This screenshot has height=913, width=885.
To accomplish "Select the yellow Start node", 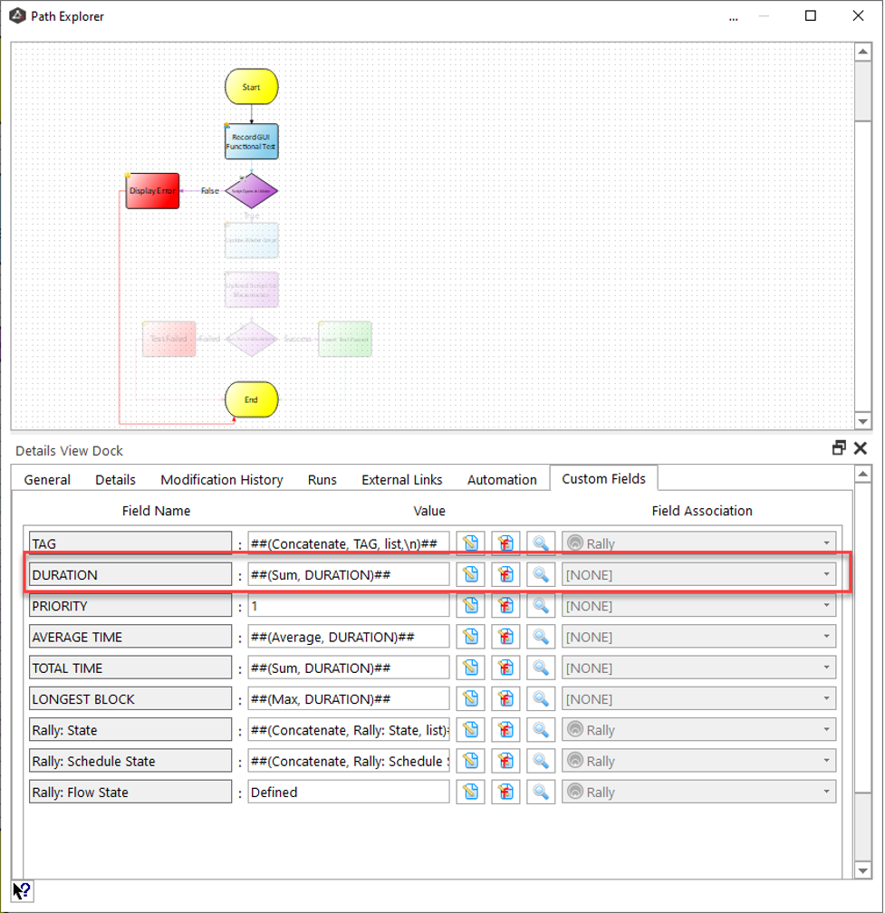I will [x=251, y=87].
